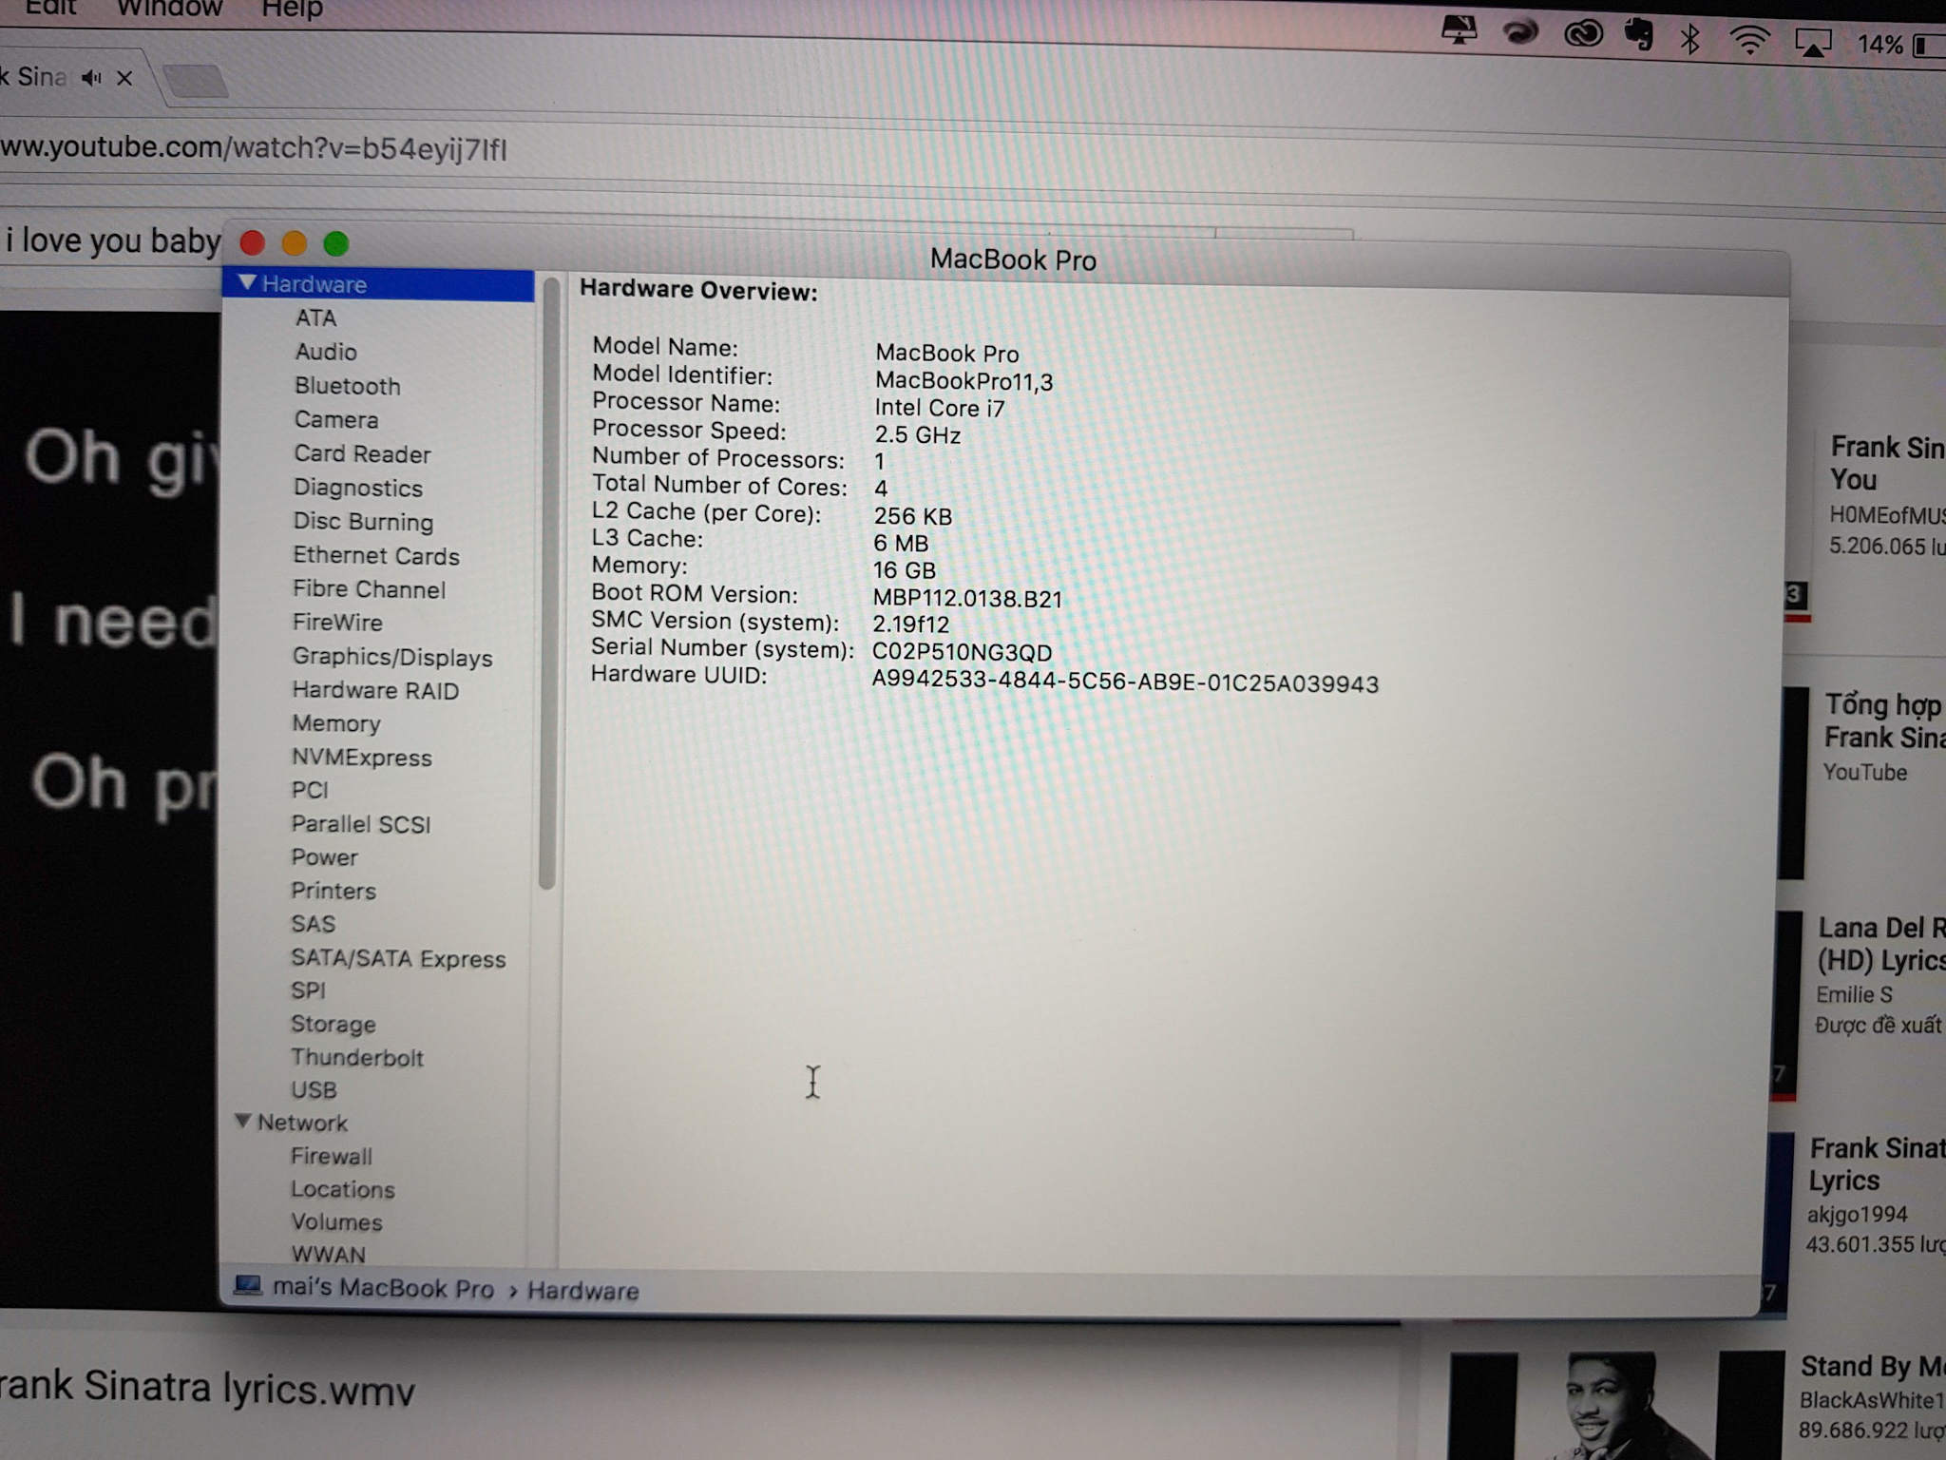Open the Window menu

pyautogui.click(x=169, y=9)
